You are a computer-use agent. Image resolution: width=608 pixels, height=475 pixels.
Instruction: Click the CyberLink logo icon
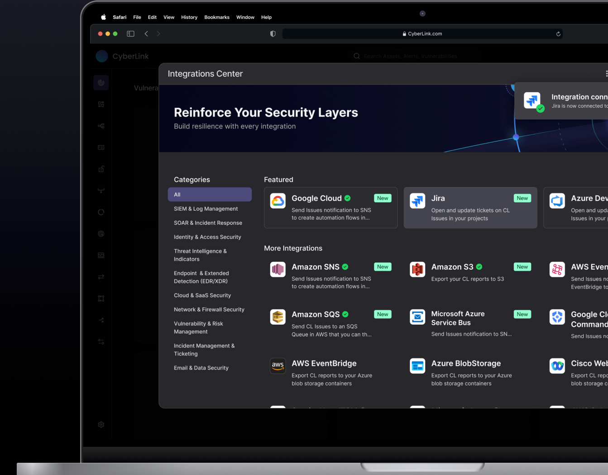[x=102, y=56]
